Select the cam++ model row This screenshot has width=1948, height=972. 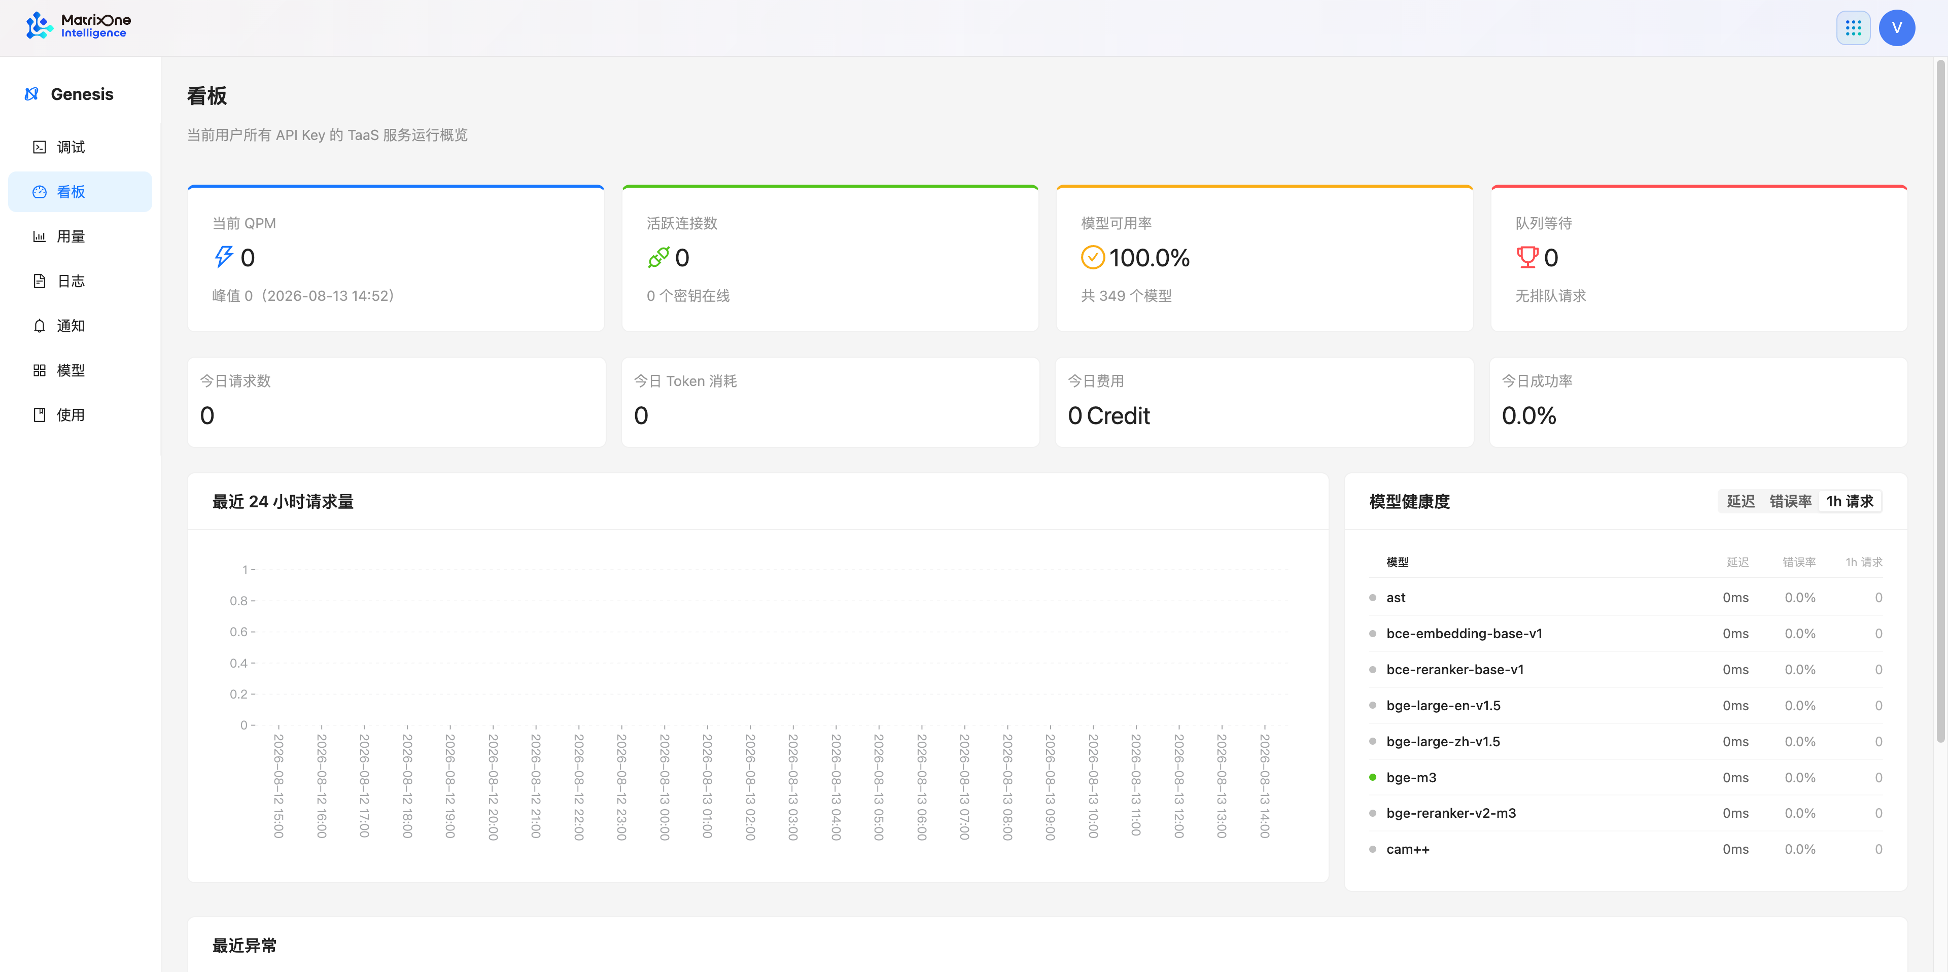[x=1626, y=849]
